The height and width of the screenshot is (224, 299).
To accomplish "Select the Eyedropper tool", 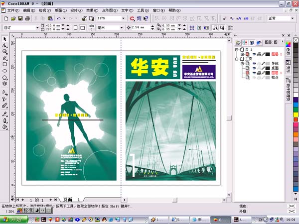I will click(5, 114).
